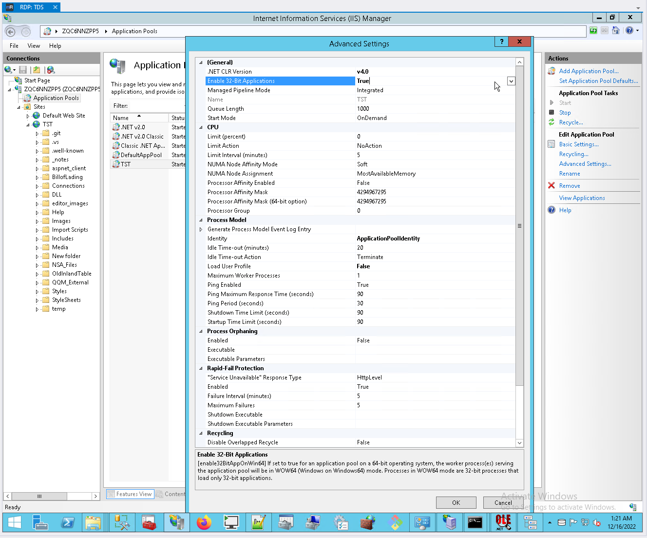Click the Basic Settings page icon
647x538 pixels.
point(552,144)
